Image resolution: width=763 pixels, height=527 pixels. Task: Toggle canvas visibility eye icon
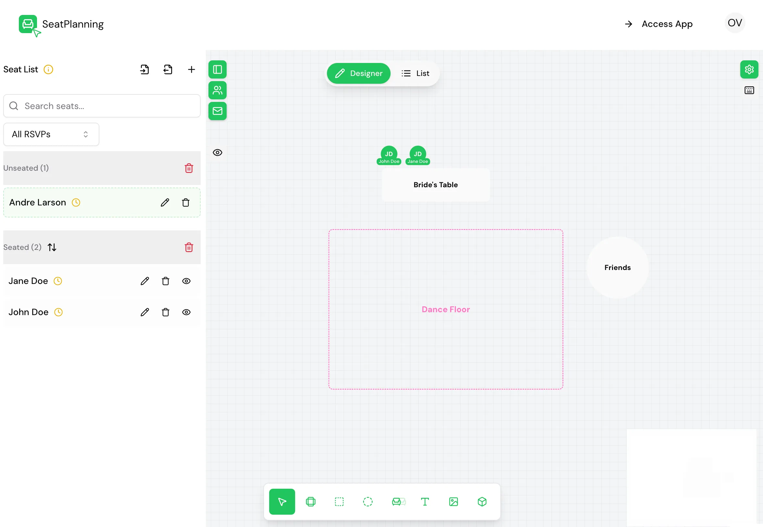click(x=217, y=153)
